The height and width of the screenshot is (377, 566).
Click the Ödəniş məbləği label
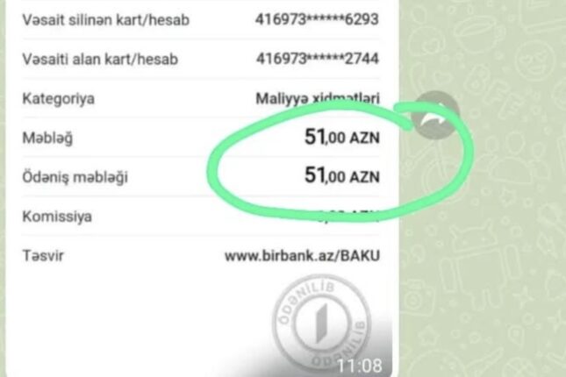coord(75,177)
